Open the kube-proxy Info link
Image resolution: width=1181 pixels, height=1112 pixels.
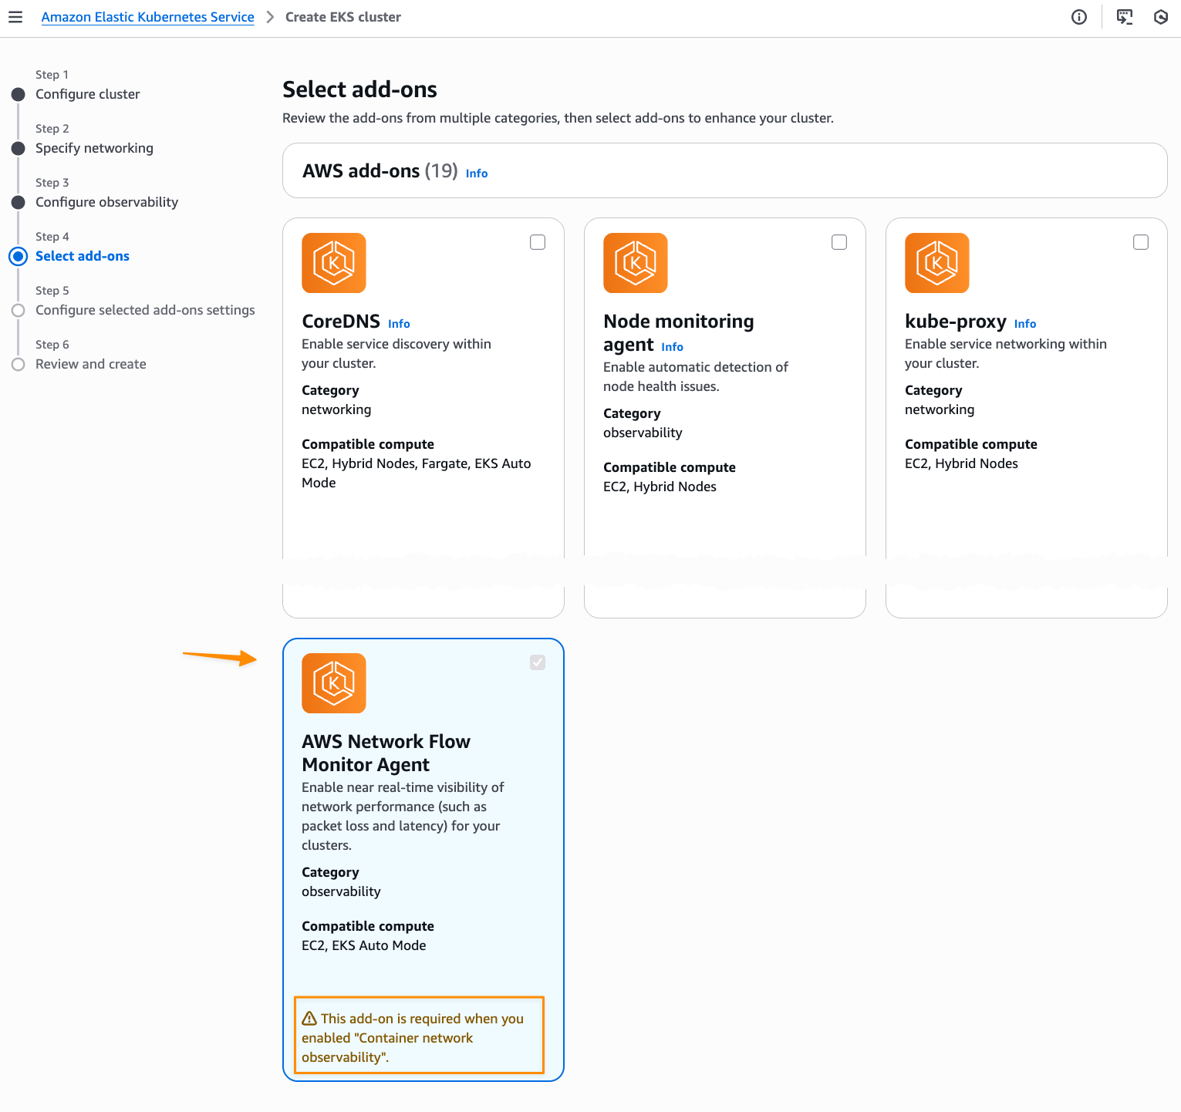(x=1024, y=324)
